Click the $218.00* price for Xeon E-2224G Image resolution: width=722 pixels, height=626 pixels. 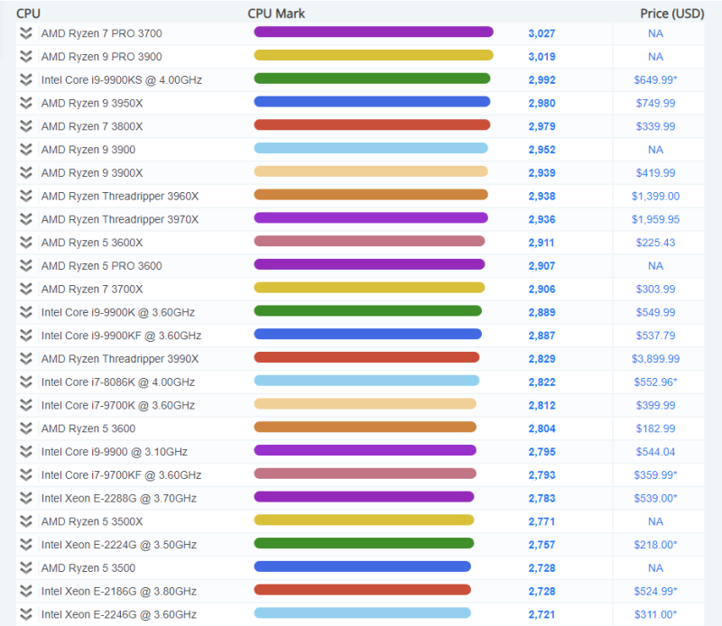coord(656,545)
